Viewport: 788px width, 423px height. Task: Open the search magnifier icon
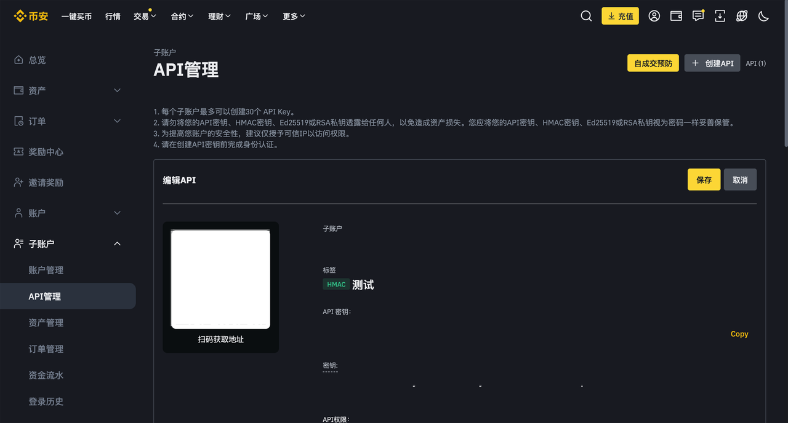click(586, 16)
